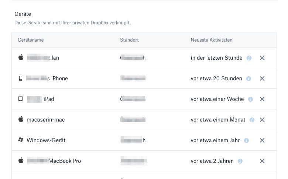Viewport: 288px width, 179px height.
Task: Select the 'macuserin-mac' device name
Action: coord(46,120)
